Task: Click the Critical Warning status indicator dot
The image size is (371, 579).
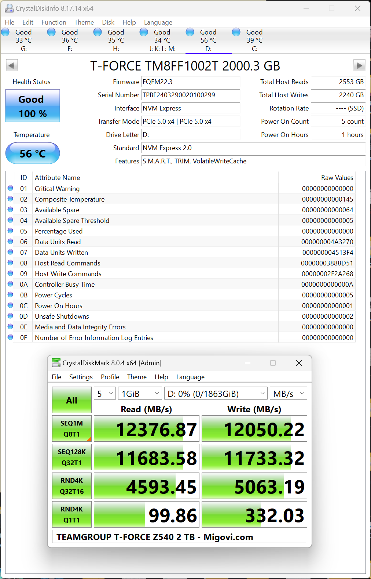Action: pos(10,188)
